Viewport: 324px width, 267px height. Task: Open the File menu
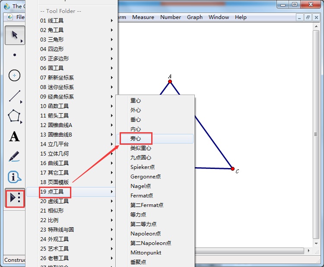click(20, 17)
